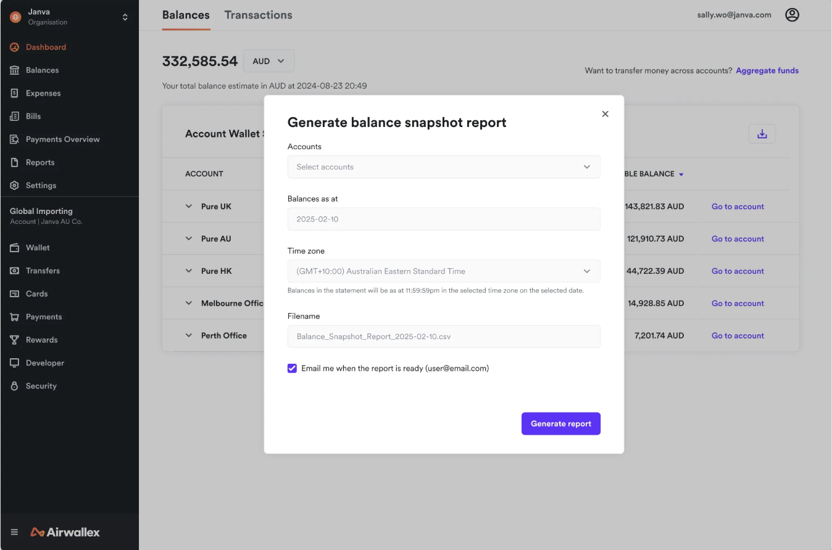Switch to the Balances tab
The width and height of the screenshot is (832, 550).
click(185, 14)
